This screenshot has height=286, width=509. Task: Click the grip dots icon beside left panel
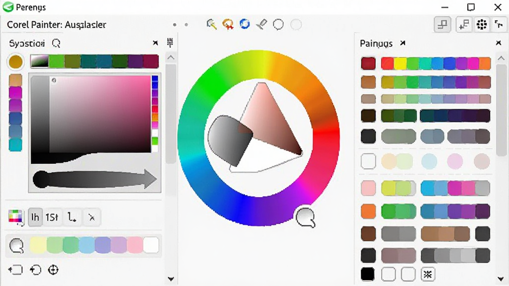click(x=170, y=42)
